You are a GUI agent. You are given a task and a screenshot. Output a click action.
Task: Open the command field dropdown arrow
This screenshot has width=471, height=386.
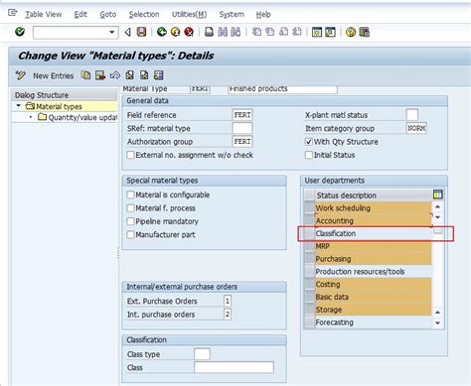(112, 32)
